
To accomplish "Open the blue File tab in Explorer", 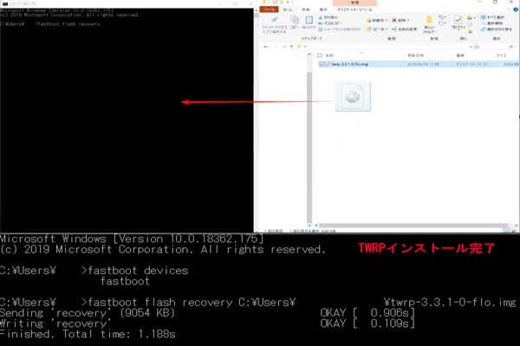I will 270,10.
